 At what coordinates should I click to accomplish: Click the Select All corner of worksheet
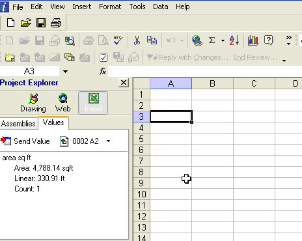(x=142, y=83)
